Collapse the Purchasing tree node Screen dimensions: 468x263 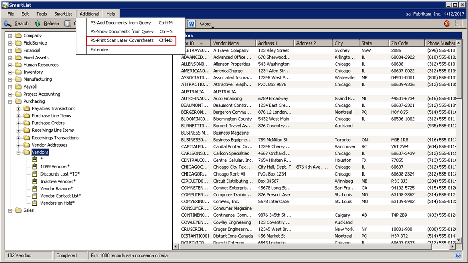[x=10, y=102]
